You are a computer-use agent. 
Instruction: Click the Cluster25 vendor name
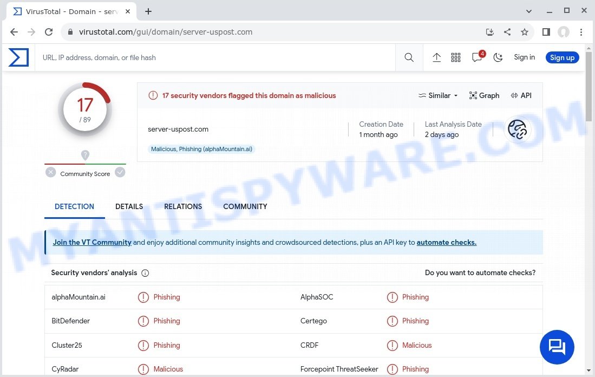click(x=67, y=346)
